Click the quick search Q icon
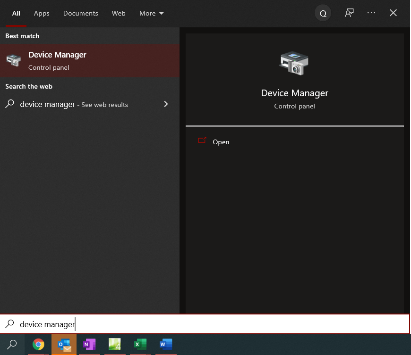The image size is (411, 355). (323, 13)
